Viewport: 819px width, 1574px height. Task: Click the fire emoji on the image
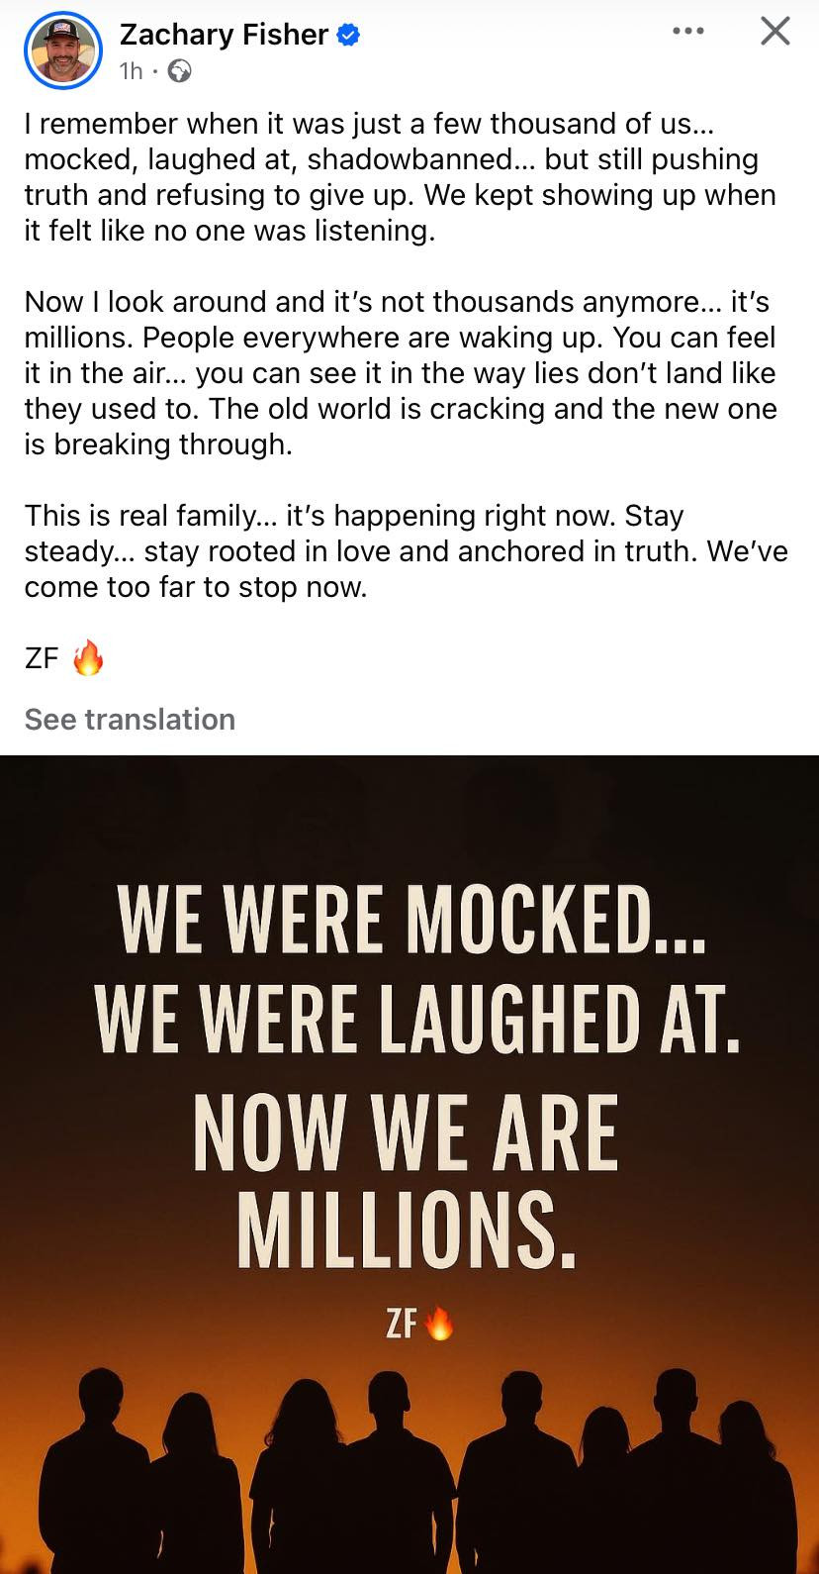(438, 1323)
